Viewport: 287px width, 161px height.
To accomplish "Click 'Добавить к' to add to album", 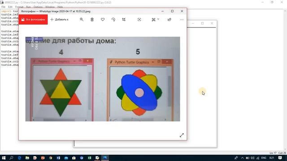I will coord(59,20).
